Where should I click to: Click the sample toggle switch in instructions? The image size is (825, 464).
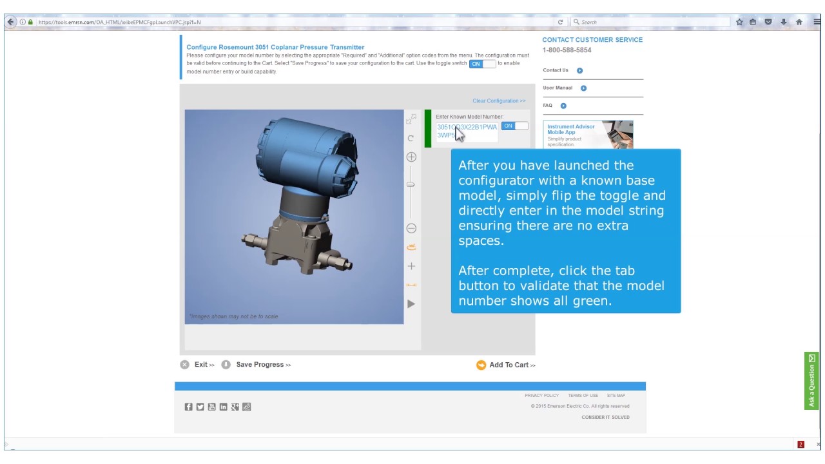click(482, 64)
